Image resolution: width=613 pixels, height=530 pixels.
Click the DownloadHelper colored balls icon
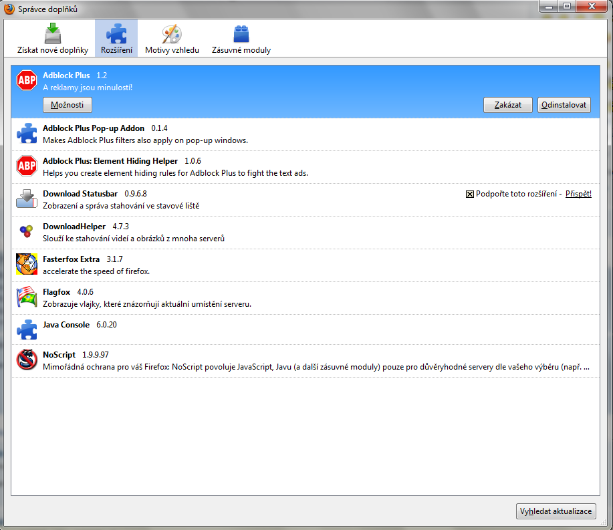coord(27,231)
